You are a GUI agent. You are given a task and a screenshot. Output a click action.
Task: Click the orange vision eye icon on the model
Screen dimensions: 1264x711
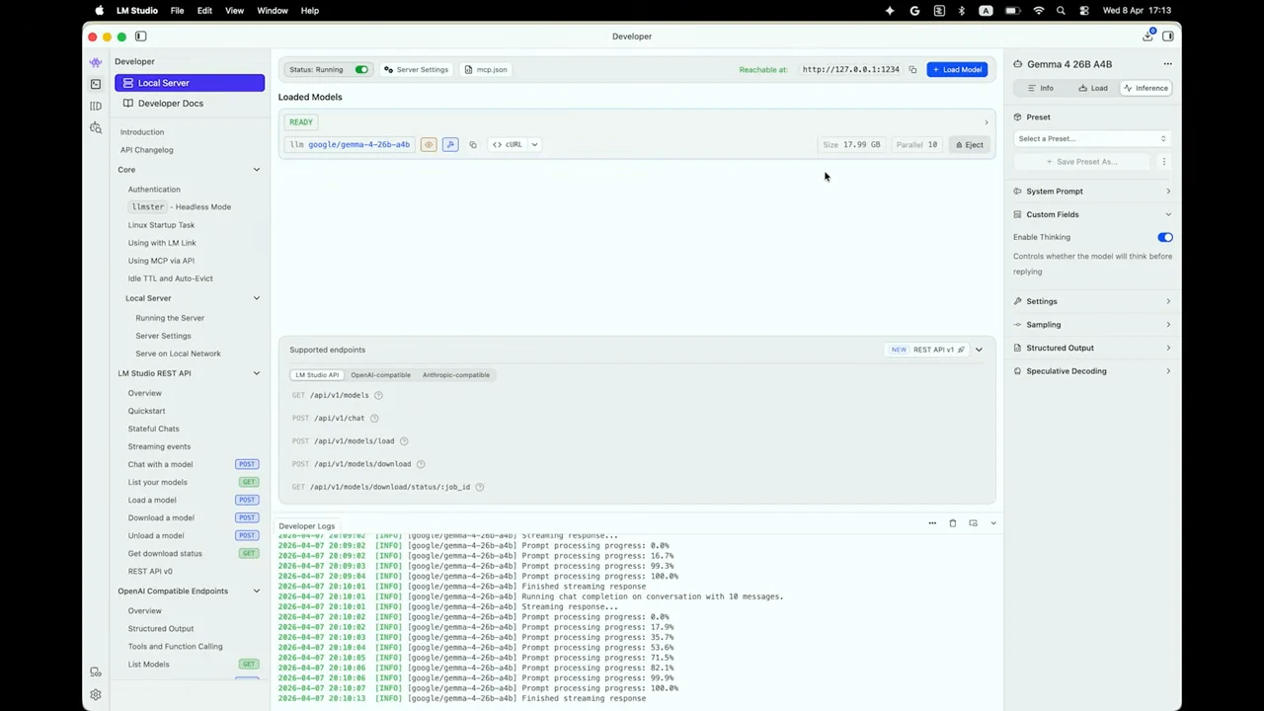429,145
